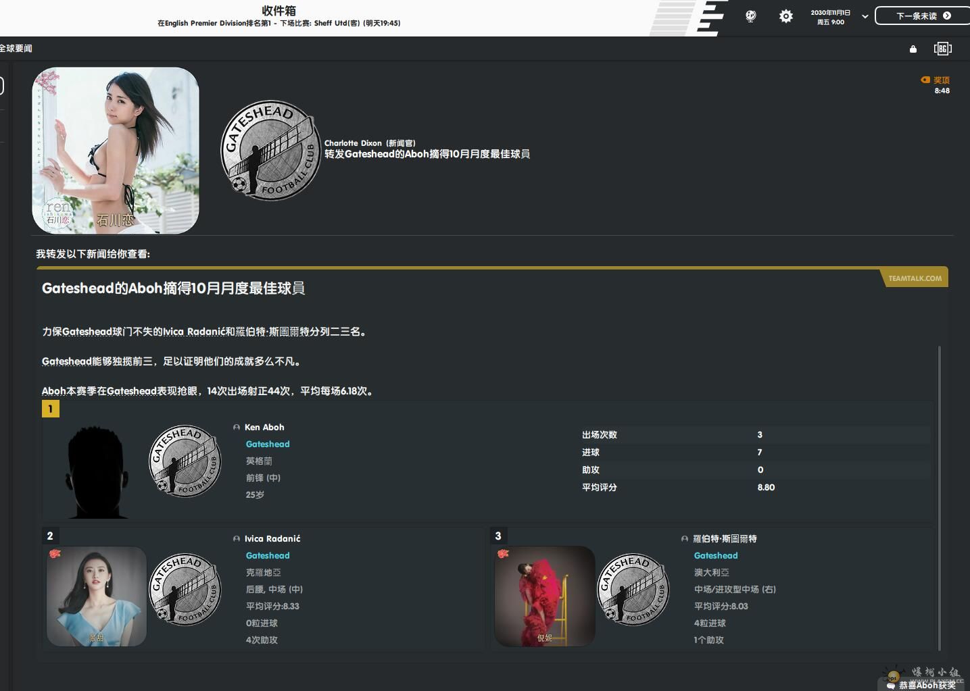Expand the date dropdown chevron
The image size is (970, 691).
(865, 16)
